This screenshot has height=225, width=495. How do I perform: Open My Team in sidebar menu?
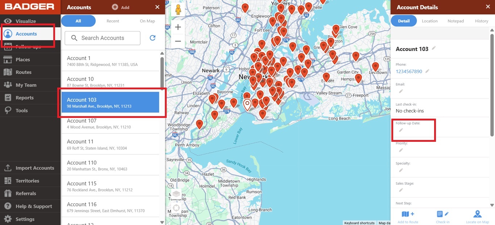pos(30,85)
